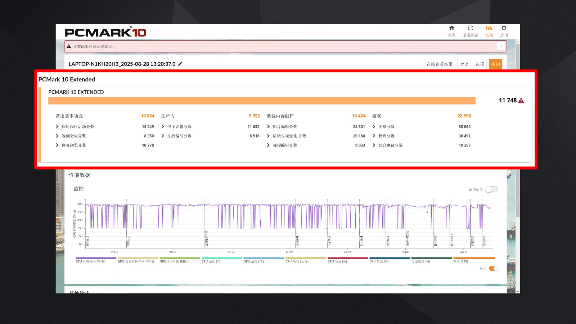576x324 pixels.
Task: Click the value 38 491
Action: tap(464, 136)
